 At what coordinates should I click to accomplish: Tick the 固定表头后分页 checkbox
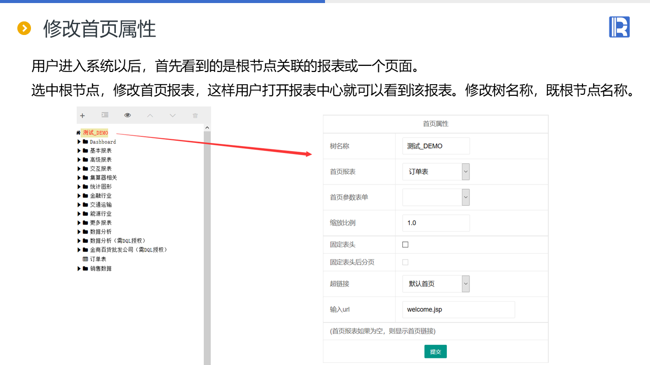click(405, 262)
